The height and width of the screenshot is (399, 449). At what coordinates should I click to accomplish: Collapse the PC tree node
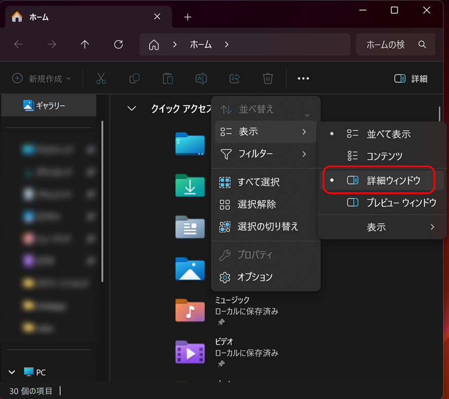point(12,372)
